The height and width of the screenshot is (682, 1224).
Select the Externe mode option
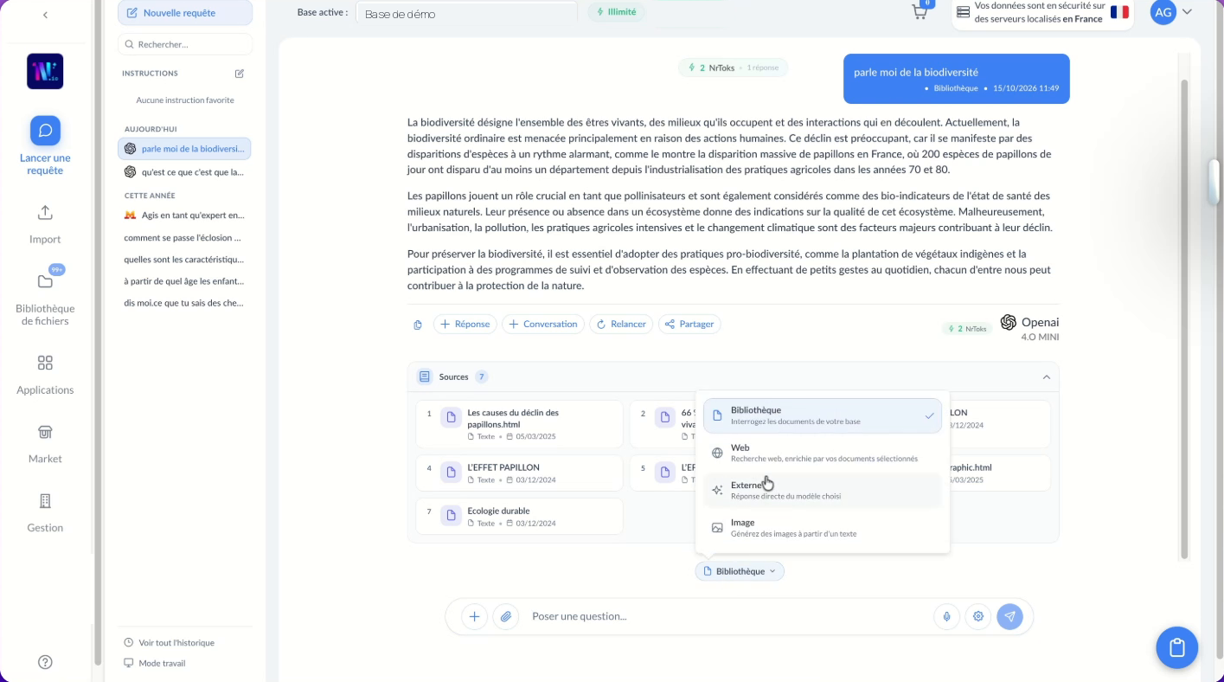coord(822,490)
